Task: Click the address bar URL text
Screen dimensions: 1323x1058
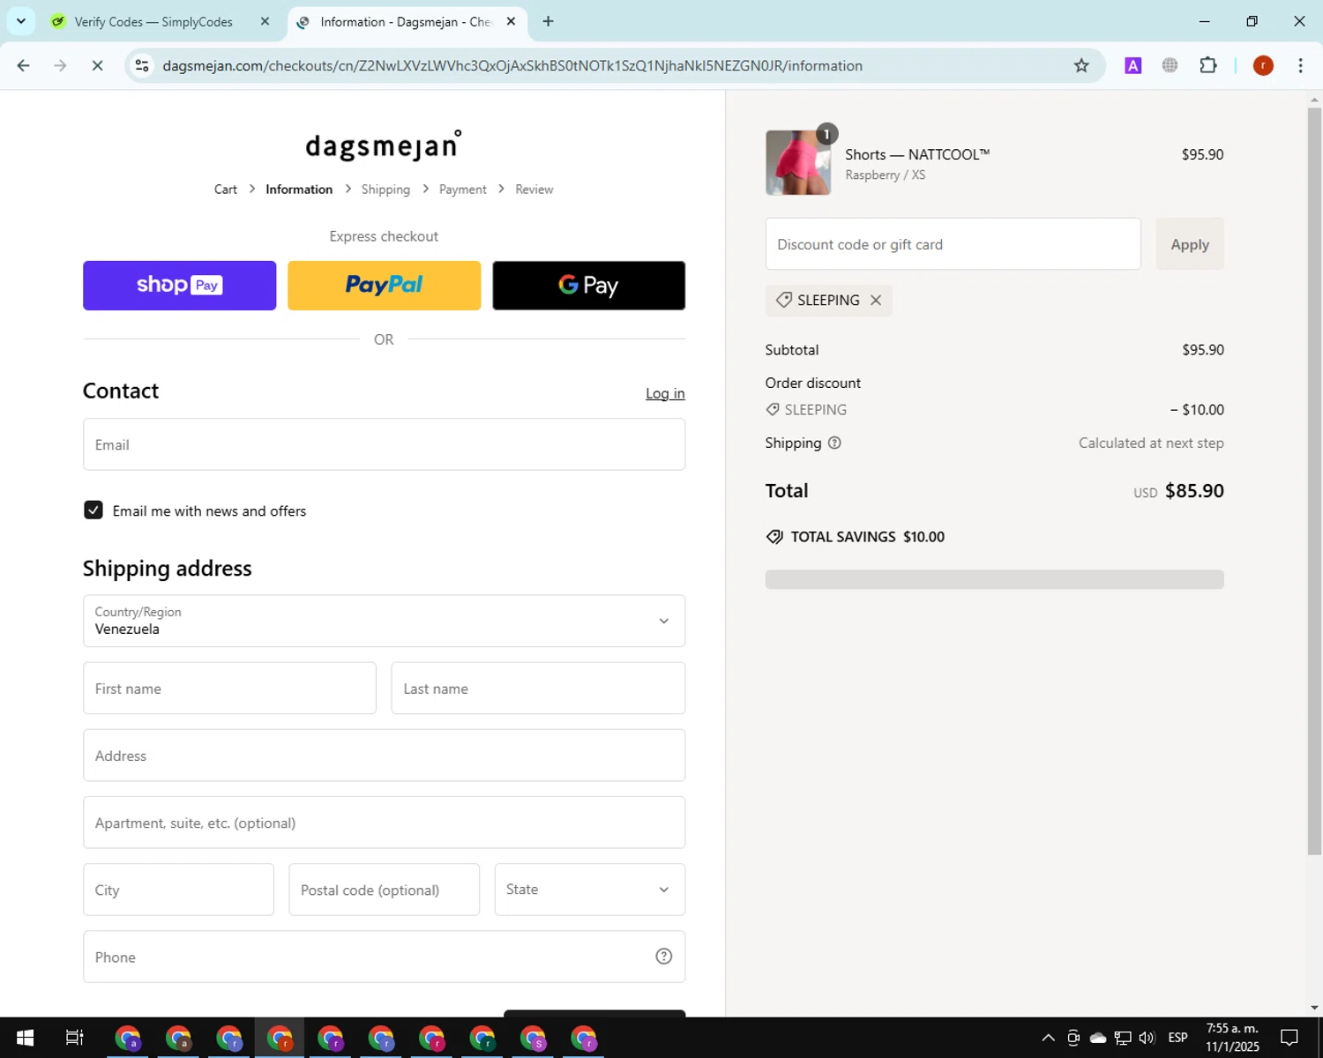Action: [512, 65]
